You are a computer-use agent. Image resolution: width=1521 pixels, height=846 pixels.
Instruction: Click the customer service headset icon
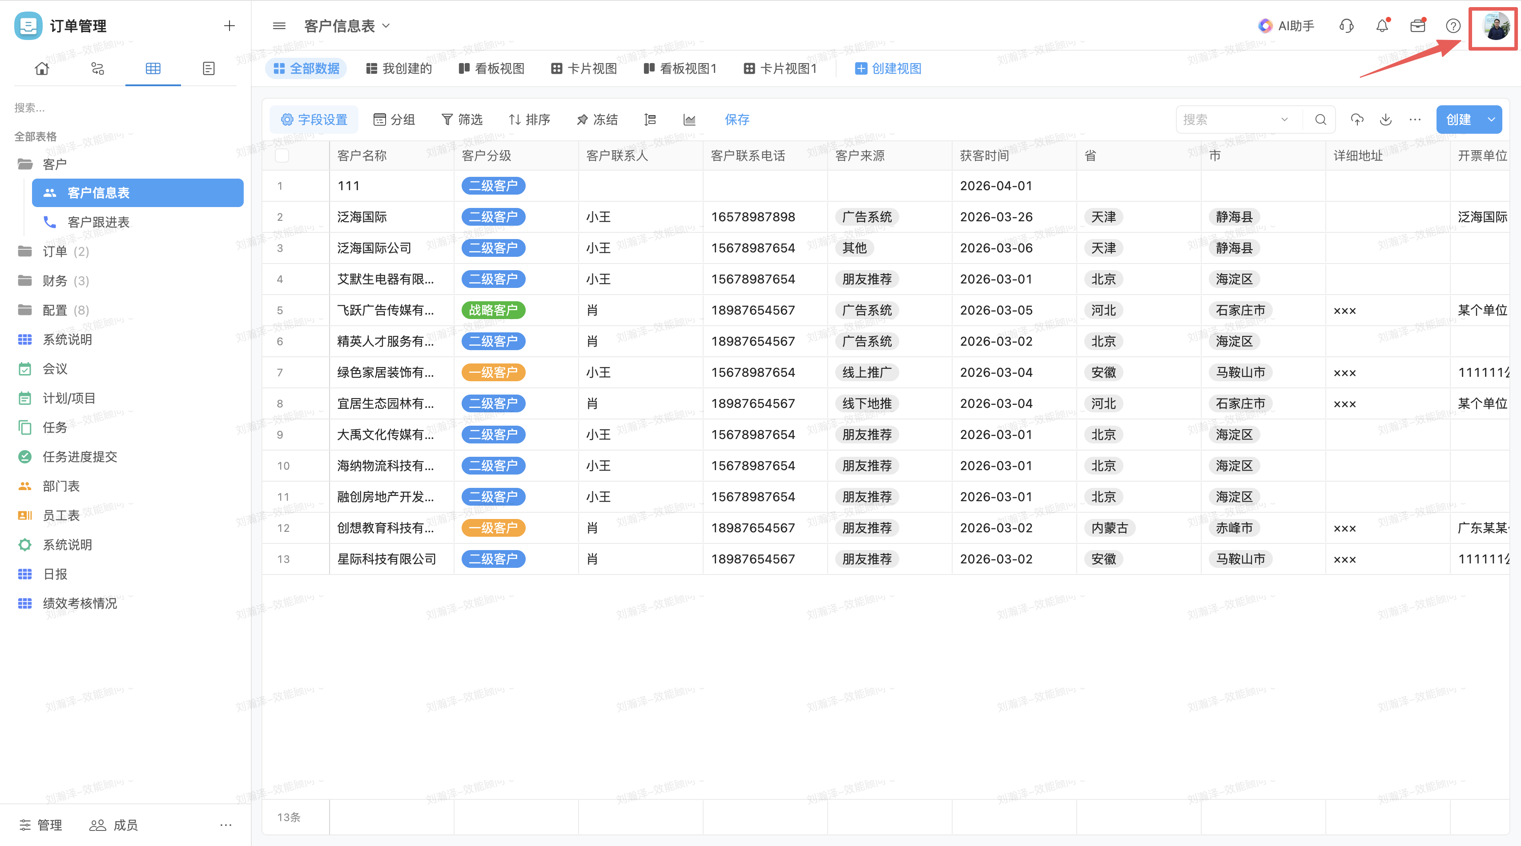click(1346, 26)
